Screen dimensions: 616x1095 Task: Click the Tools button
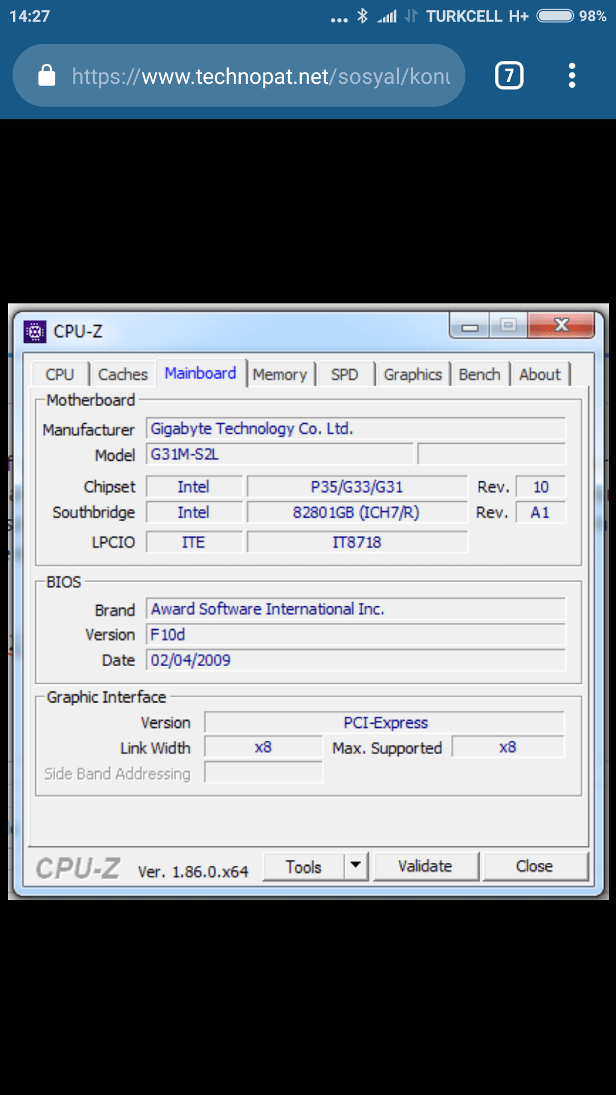click(x=303, y=867)
